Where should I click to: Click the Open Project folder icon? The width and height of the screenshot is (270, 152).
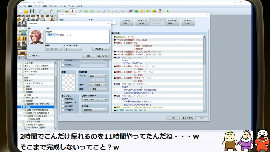click(x=26, y=11)
